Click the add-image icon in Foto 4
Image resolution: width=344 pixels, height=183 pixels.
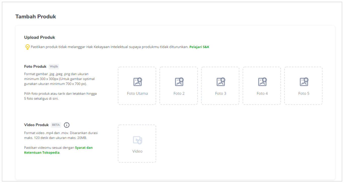262,82
